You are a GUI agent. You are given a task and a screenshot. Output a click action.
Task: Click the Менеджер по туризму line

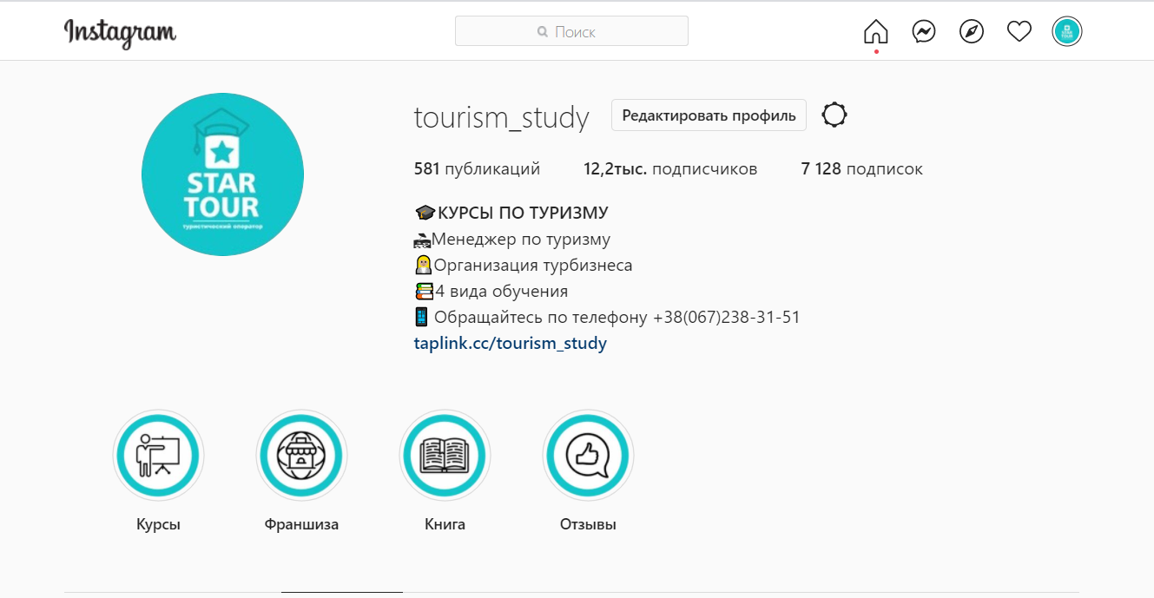point(512,239)
